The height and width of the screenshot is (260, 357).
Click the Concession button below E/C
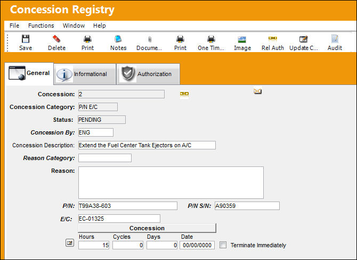147,228
